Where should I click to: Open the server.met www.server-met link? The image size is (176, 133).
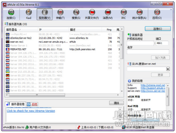(153, 91)
